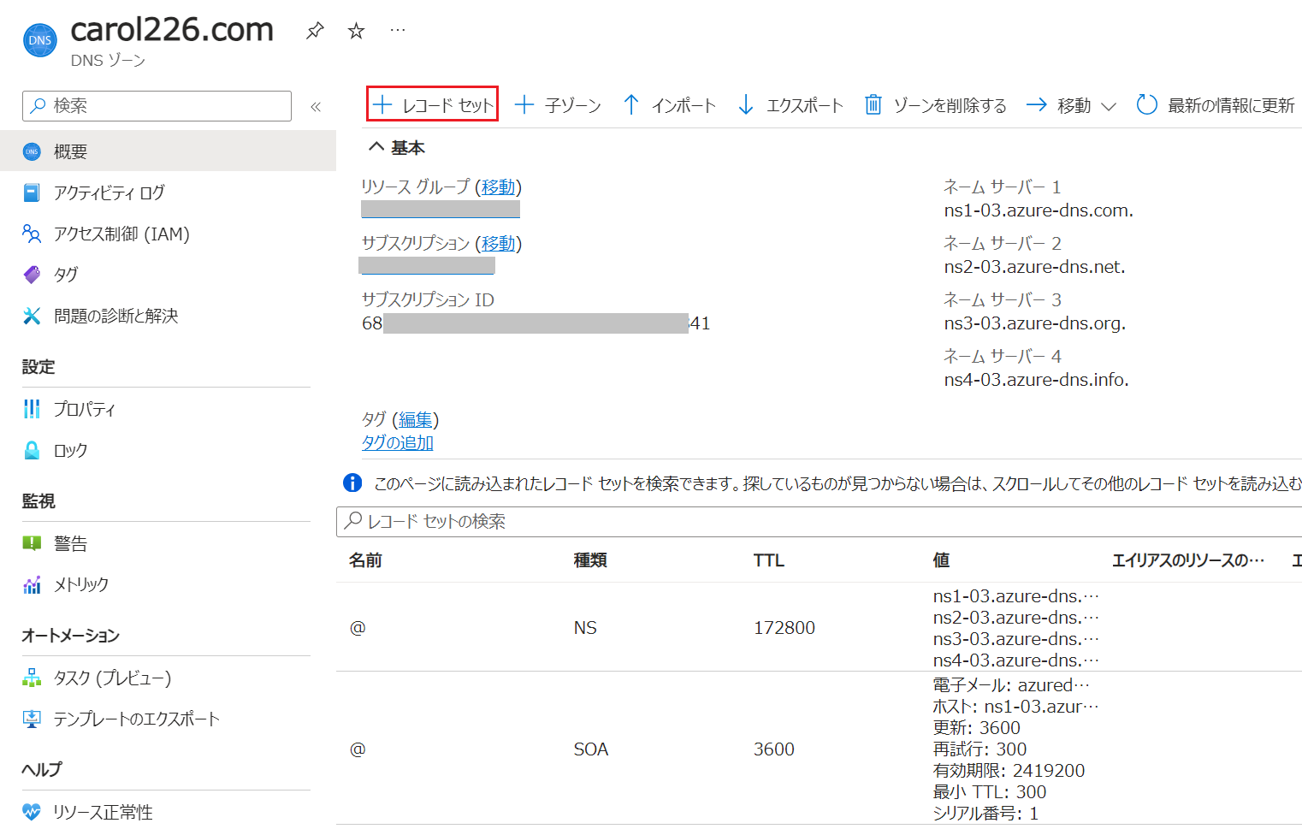1302x829 pixels.
Task: Open 概要 in the sidebar
Action: (168, 151)
